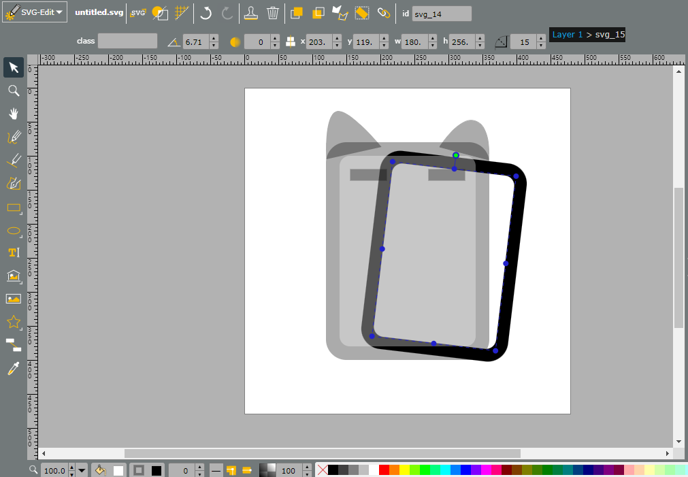Select the Star shape tool

click(14, 322)
